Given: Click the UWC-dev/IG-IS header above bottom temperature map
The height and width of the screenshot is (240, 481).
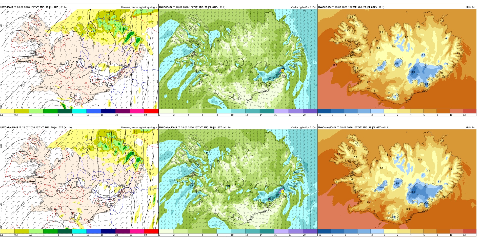Looking at the screenshot, I should (327, 128).
